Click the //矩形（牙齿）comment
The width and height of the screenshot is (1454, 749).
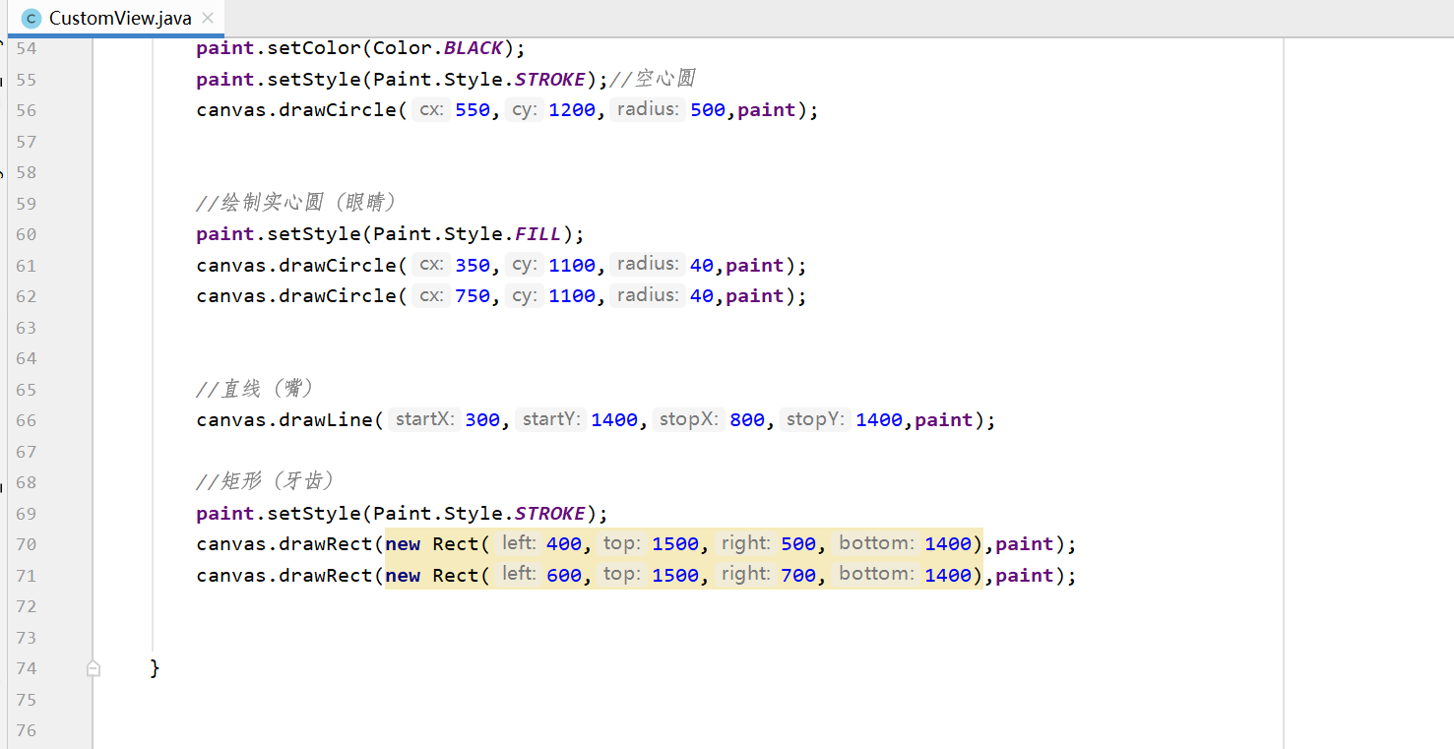[x=266, y=481]
